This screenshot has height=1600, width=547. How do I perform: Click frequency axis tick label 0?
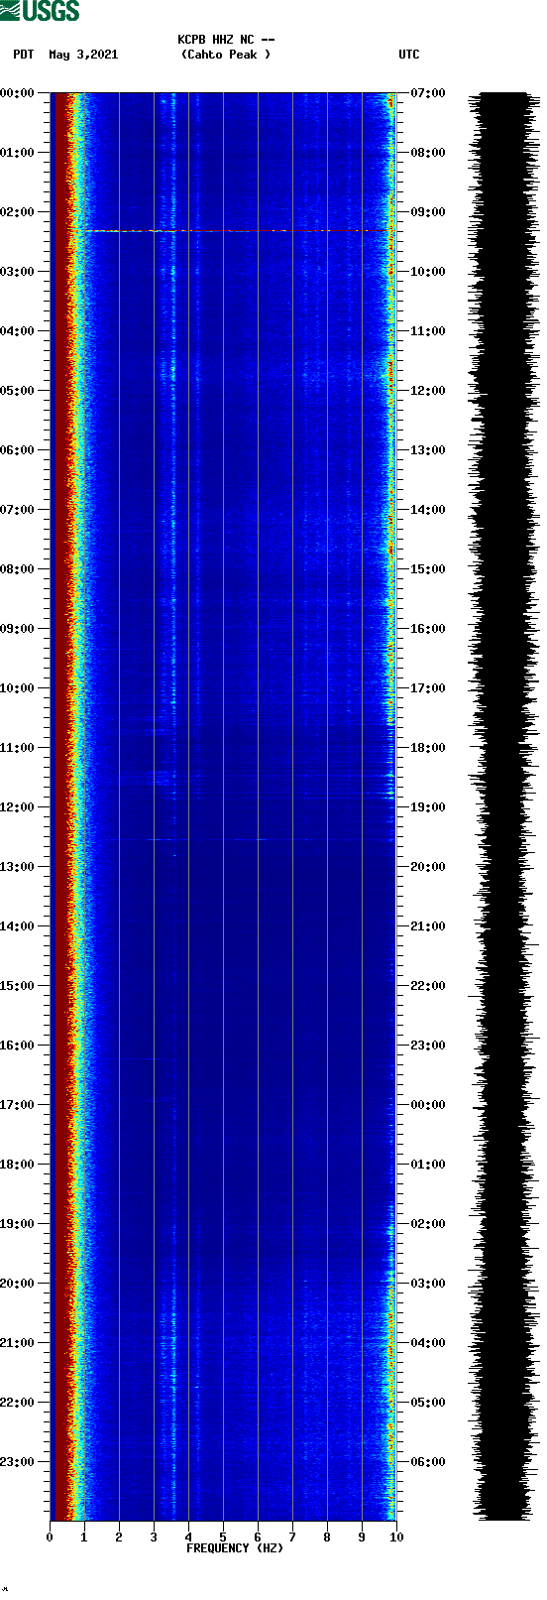pyautogui.click(x=50, y=1538)
